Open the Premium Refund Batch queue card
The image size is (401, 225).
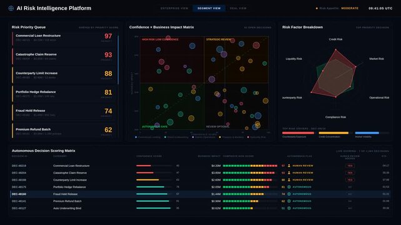coord(64,131)
